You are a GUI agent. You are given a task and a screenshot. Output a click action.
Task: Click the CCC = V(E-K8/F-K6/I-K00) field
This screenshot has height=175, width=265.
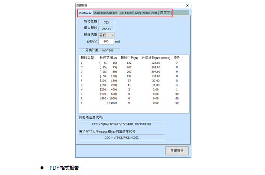click(122, 137)
